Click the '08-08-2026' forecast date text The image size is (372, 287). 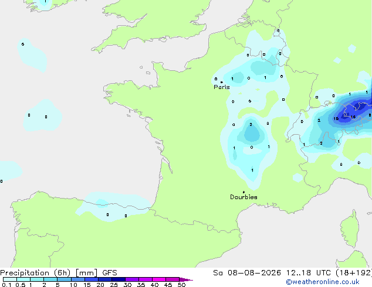[254, 273]
